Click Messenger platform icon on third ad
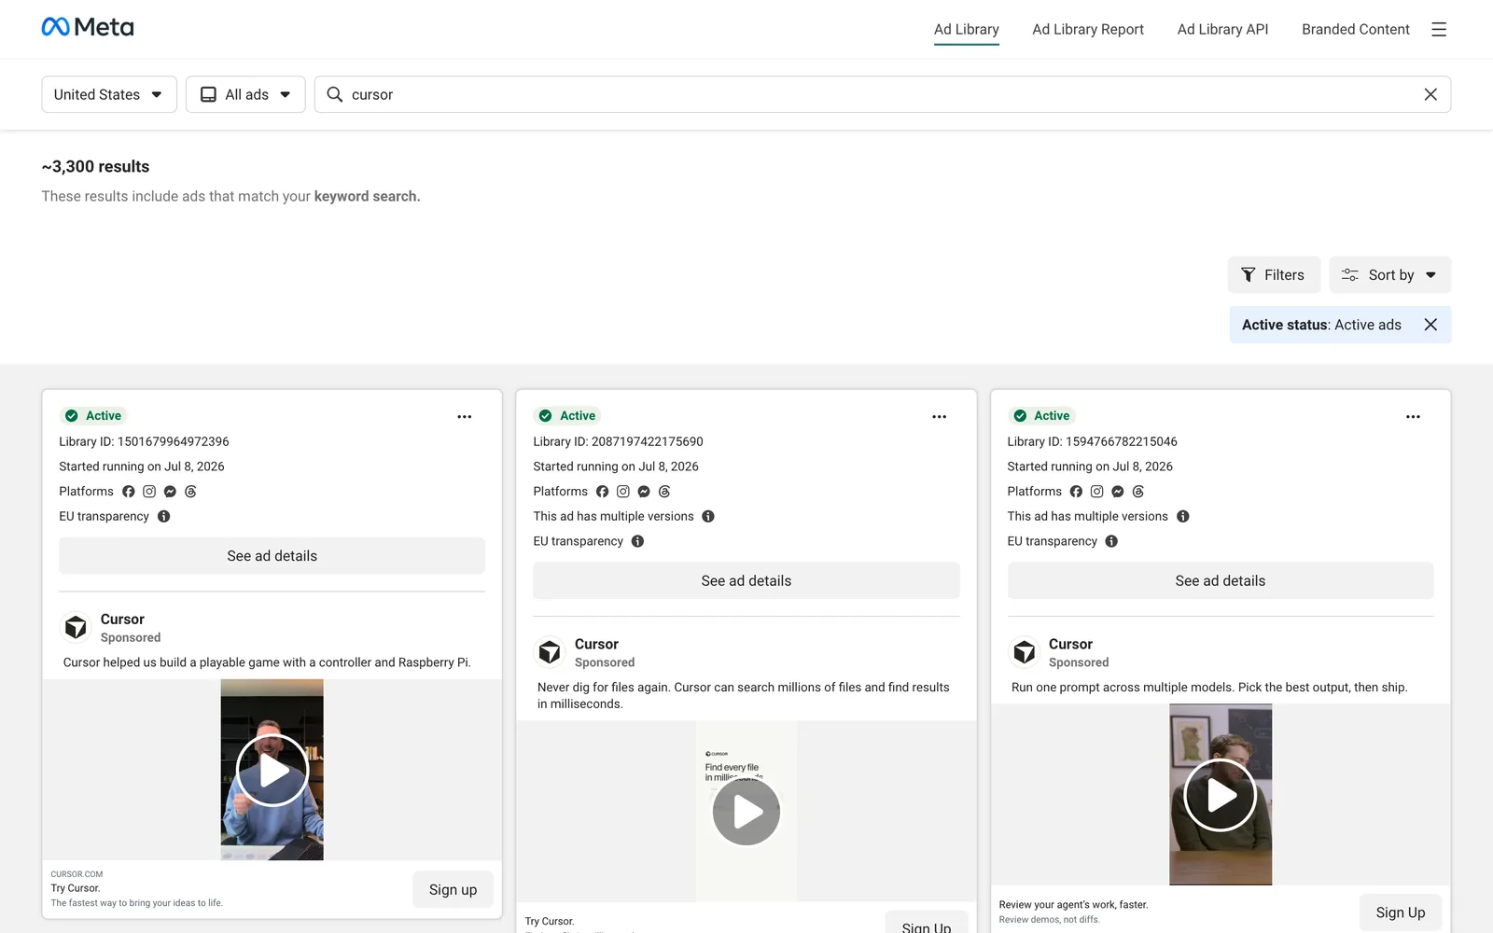The height and width of the screenshot is (933, 1493). (x=1118, y=492)
